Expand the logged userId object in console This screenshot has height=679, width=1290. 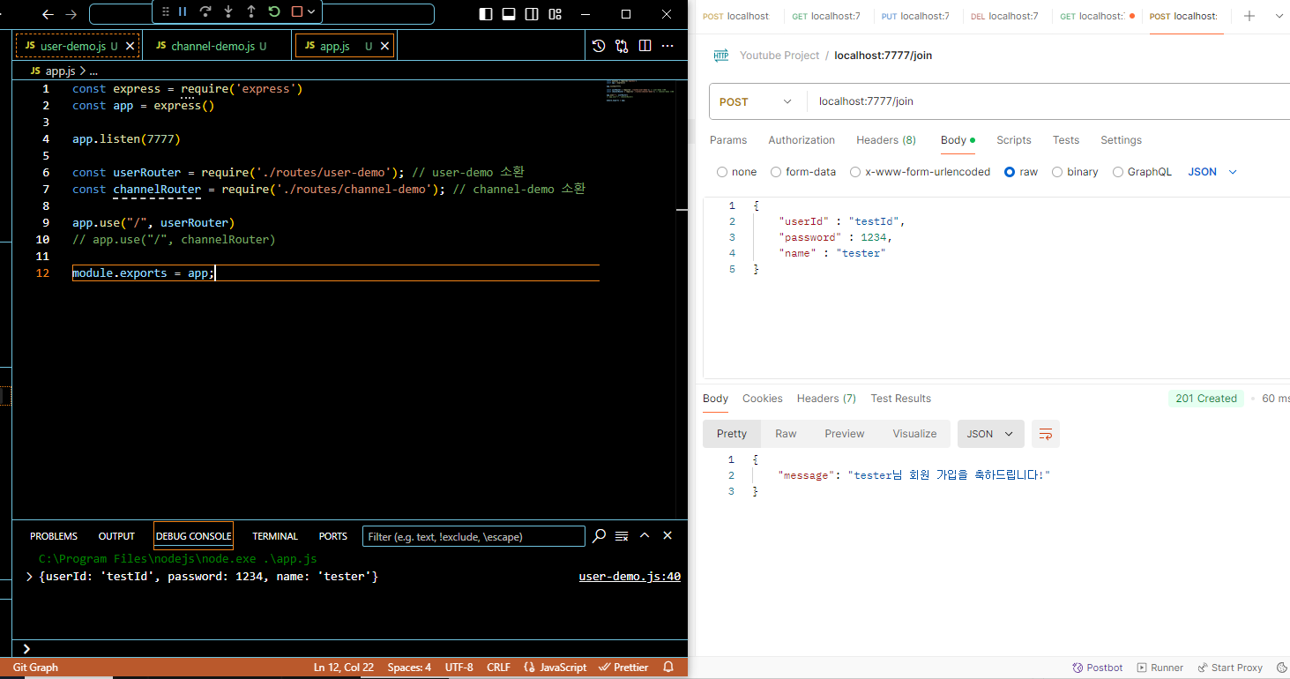pos(31,576)
